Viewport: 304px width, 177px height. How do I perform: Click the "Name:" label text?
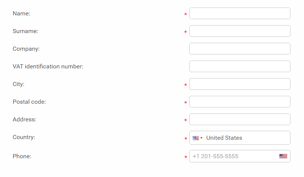coord(21,14)
